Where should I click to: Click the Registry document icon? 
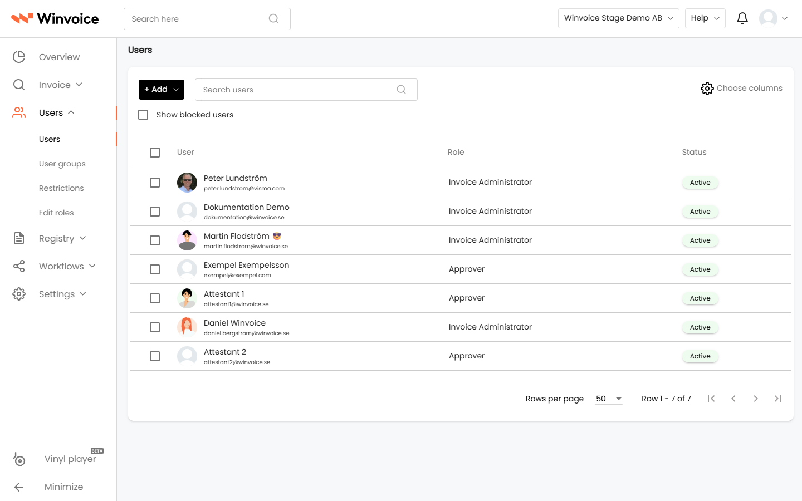coord(19,238)
